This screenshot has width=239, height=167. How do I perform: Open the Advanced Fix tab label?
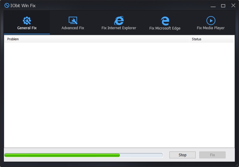click(73, 28)
